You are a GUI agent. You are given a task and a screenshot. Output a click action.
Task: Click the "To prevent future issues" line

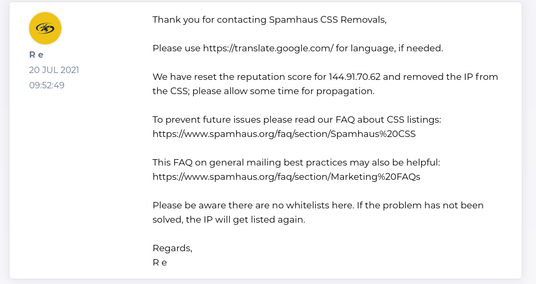click(212, 120)
